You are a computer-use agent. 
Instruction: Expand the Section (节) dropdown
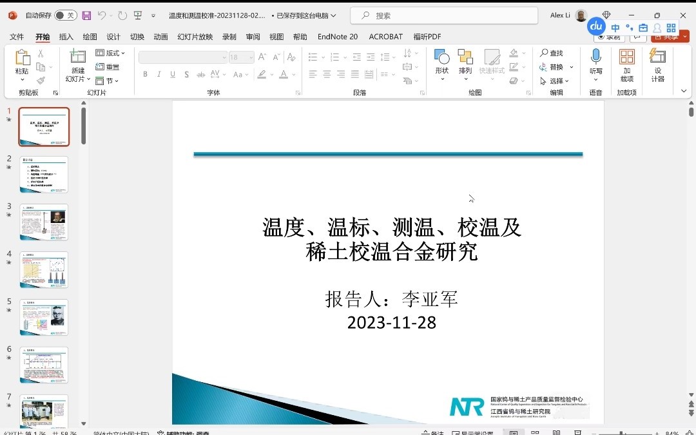pos(108,81)
